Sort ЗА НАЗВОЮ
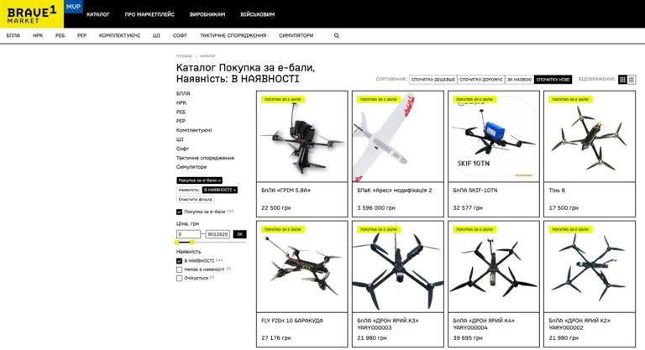Screen dimensions: 645x350 [519, 80]
